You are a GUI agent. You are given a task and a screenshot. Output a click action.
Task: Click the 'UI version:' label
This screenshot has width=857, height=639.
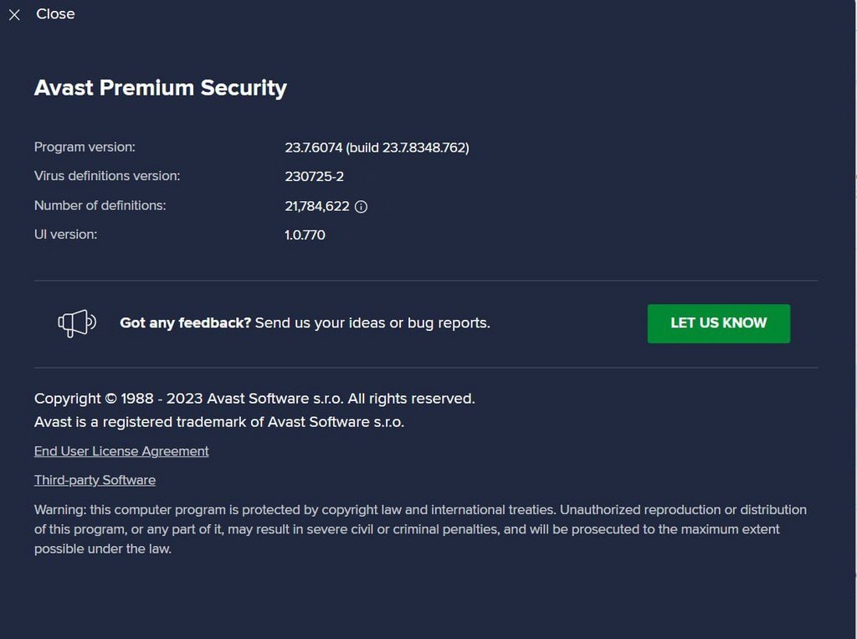coord(65,234)
